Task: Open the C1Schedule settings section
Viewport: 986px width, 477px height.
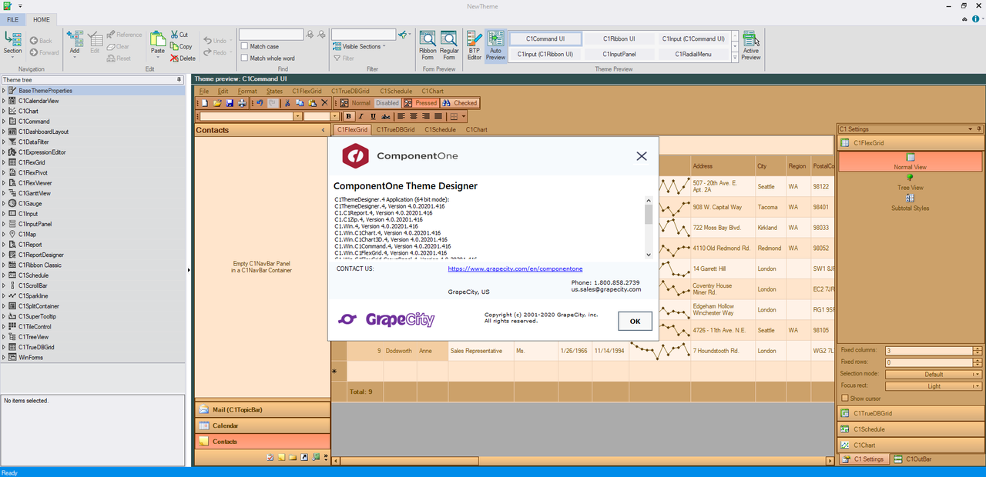Action: tap(911, 429)
